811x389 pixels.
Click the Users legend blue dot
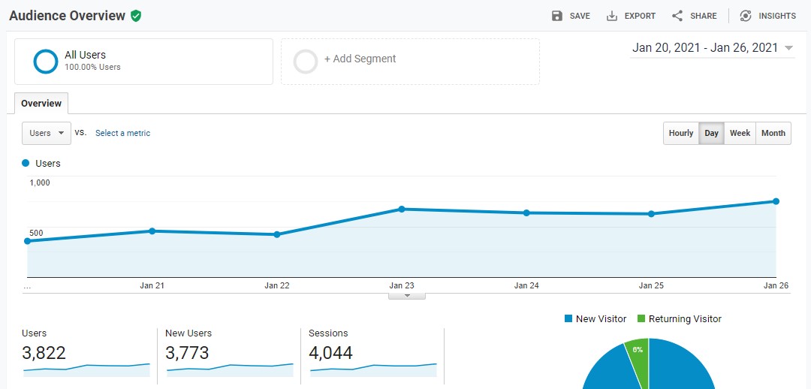coord(26,163)
